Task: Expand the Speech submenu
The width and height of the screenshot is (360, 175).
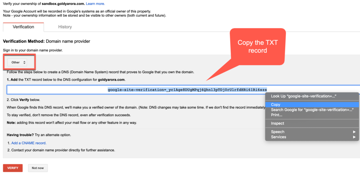Action: point(312,132)
